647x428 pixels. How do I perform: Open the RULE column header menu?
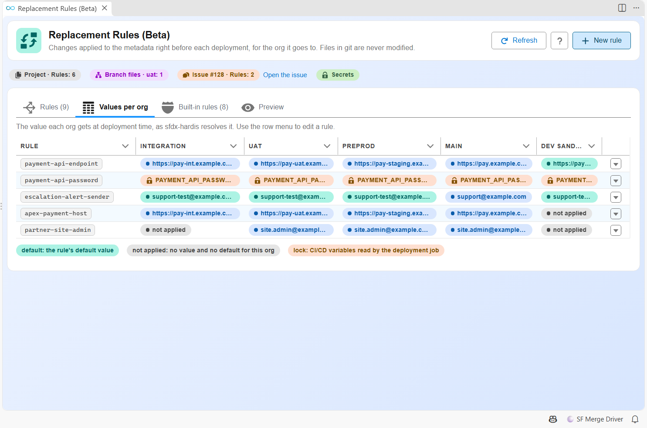(125, 146)
